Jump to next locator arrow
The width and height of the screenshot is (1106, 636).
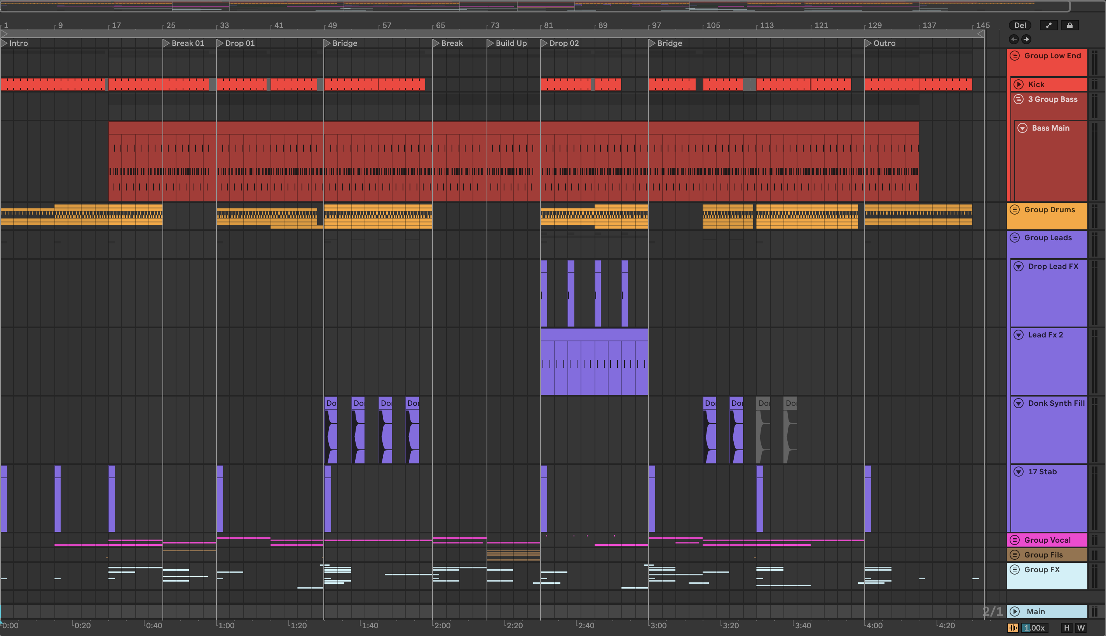(x=1026, y=39)
